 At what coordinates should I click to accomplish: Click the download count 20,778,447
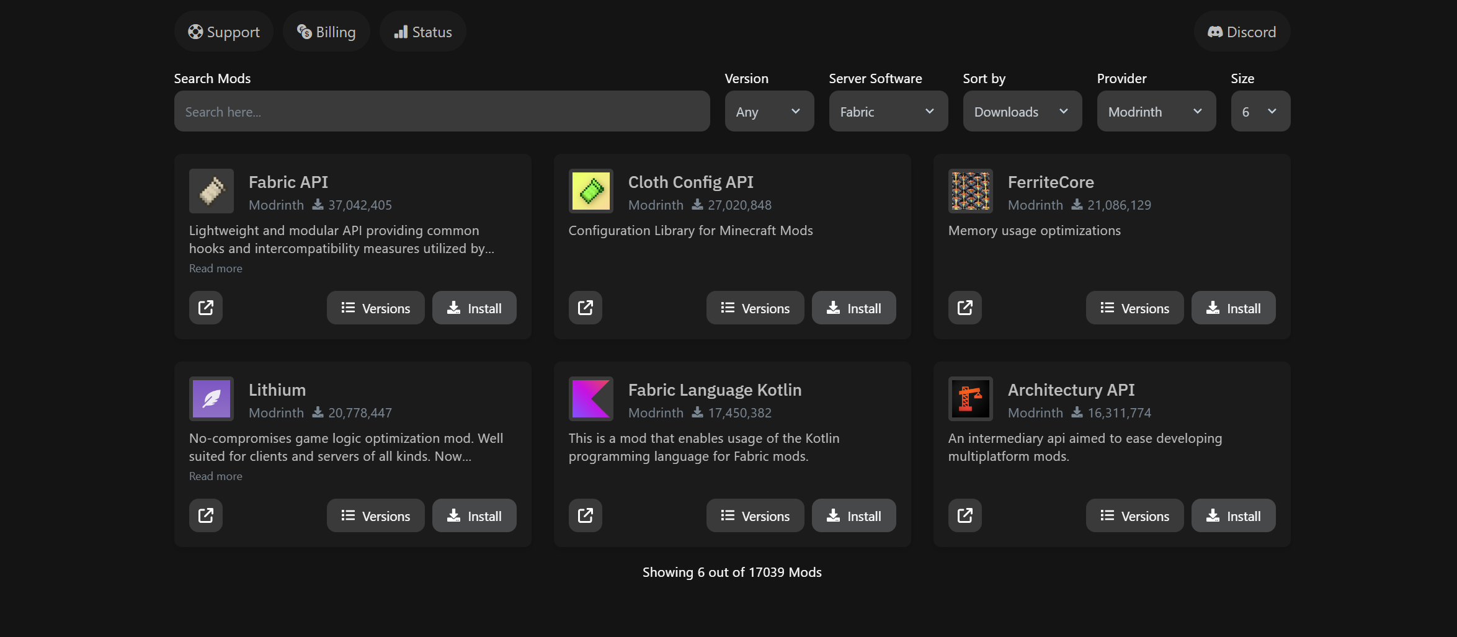point(360,412)
